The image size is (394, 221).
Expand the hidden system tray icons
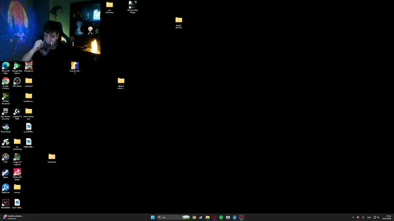click(x=353, y=217)
